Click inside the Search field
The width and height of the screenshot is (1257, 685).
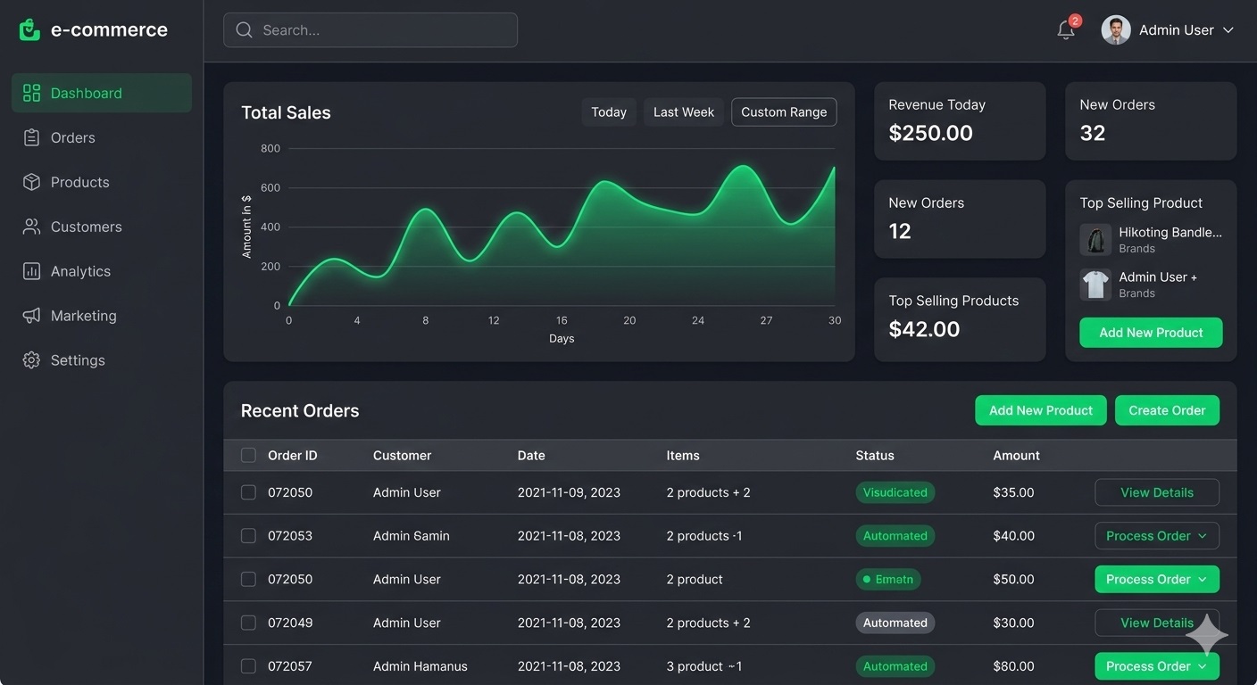[370, 29]
